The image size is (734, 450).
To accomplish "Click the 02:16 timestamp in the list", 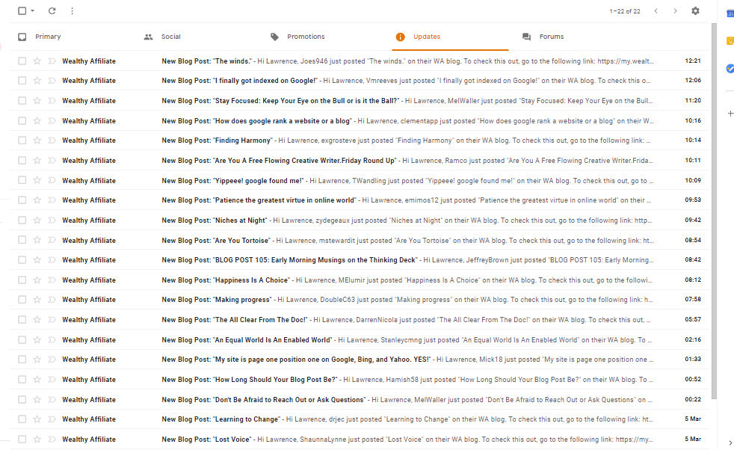I will [x=693, y=339].
